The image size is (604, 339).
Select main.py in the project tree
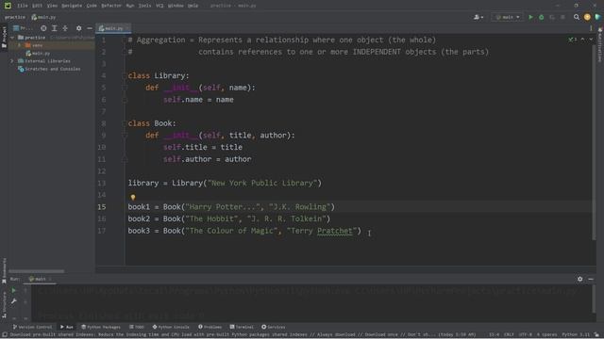pos(38,54)
